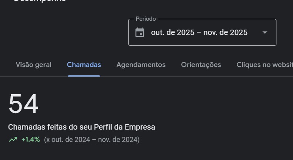Image resolution: width=293 pixels, height=160 pixels.
Task: Click "nov. de 2024" in comparison text
Action: pos(118,139)
